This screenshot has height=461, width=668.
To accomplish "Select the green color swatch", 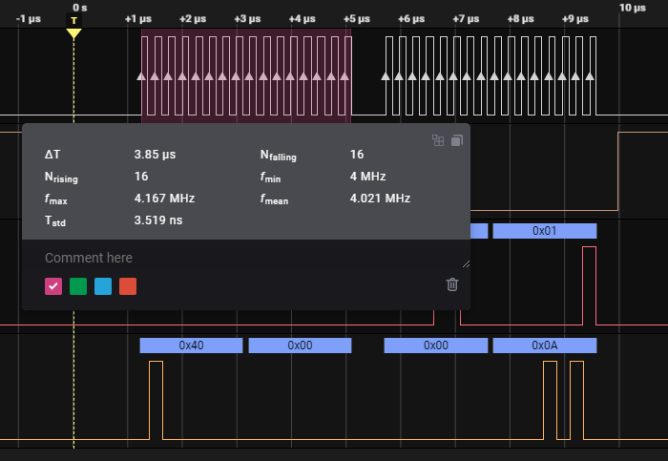I will (x=78, y=286).
